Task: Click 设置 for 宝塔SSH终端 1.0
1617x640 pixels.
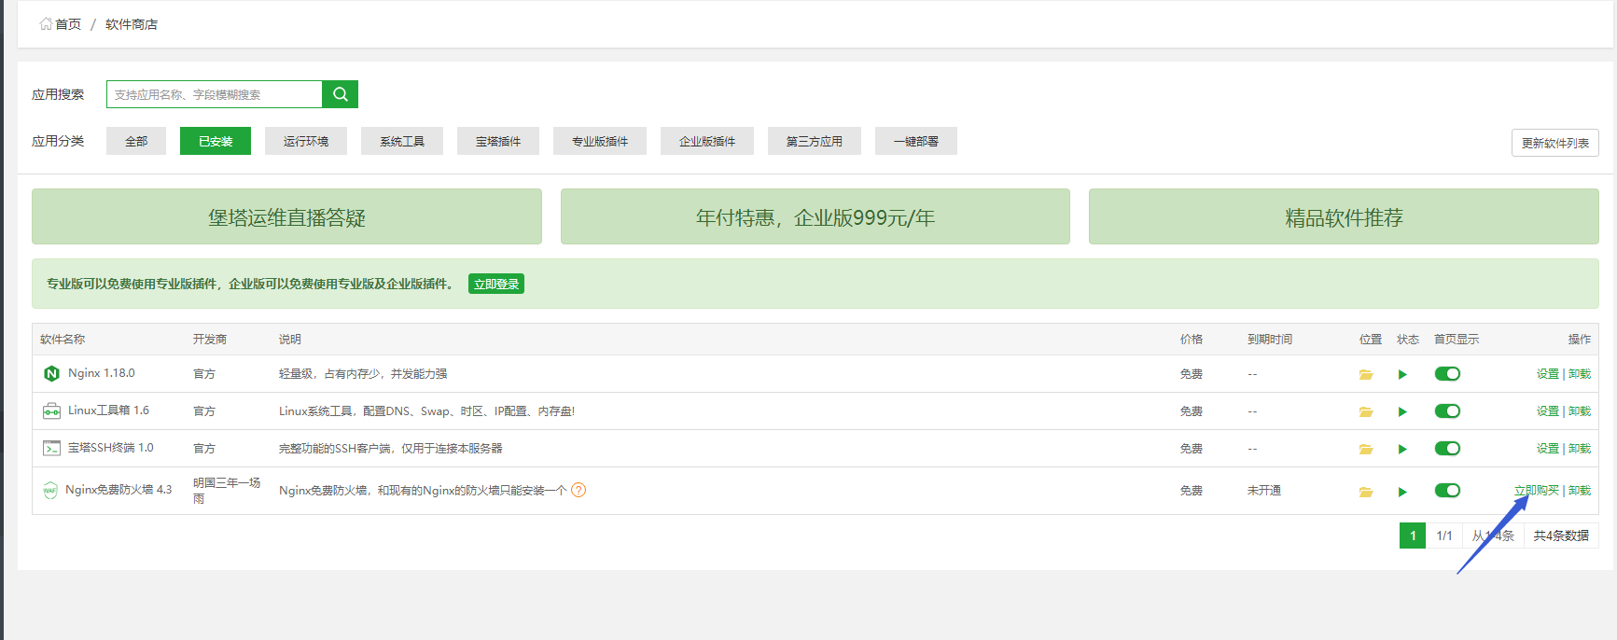Action: point(1548,449)
